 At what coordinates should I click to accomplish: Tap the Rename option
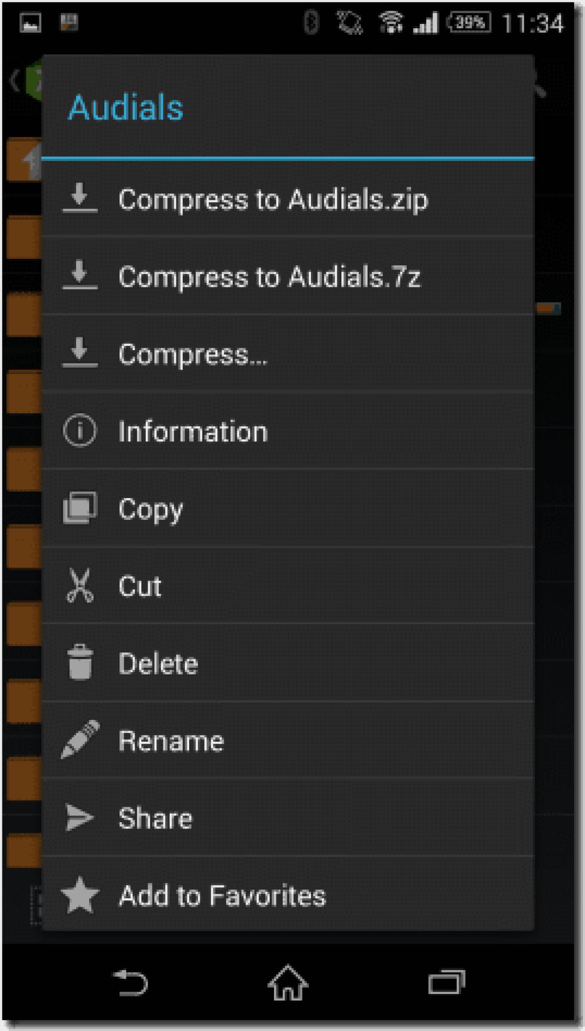click(172, 740)
